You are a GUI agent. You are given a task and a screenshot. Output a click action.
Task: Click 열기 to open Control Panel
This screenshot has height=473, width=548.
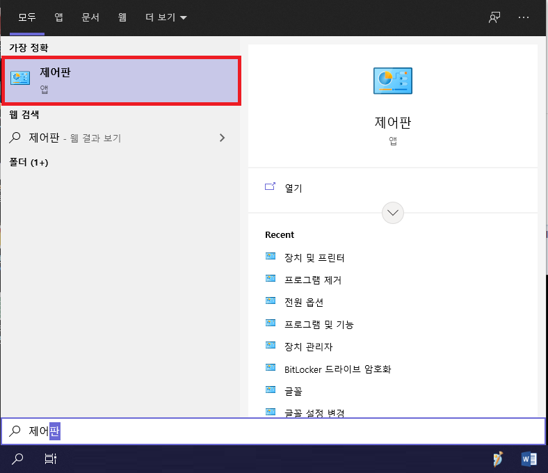293,188
